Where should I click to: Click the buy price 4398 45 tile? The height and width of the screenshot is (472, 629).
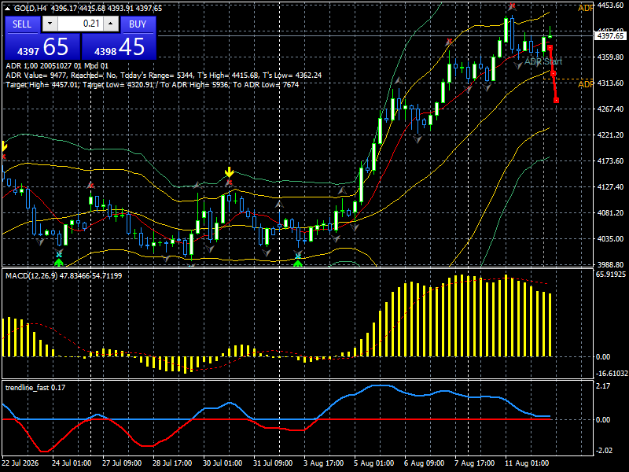click(120, 47)
